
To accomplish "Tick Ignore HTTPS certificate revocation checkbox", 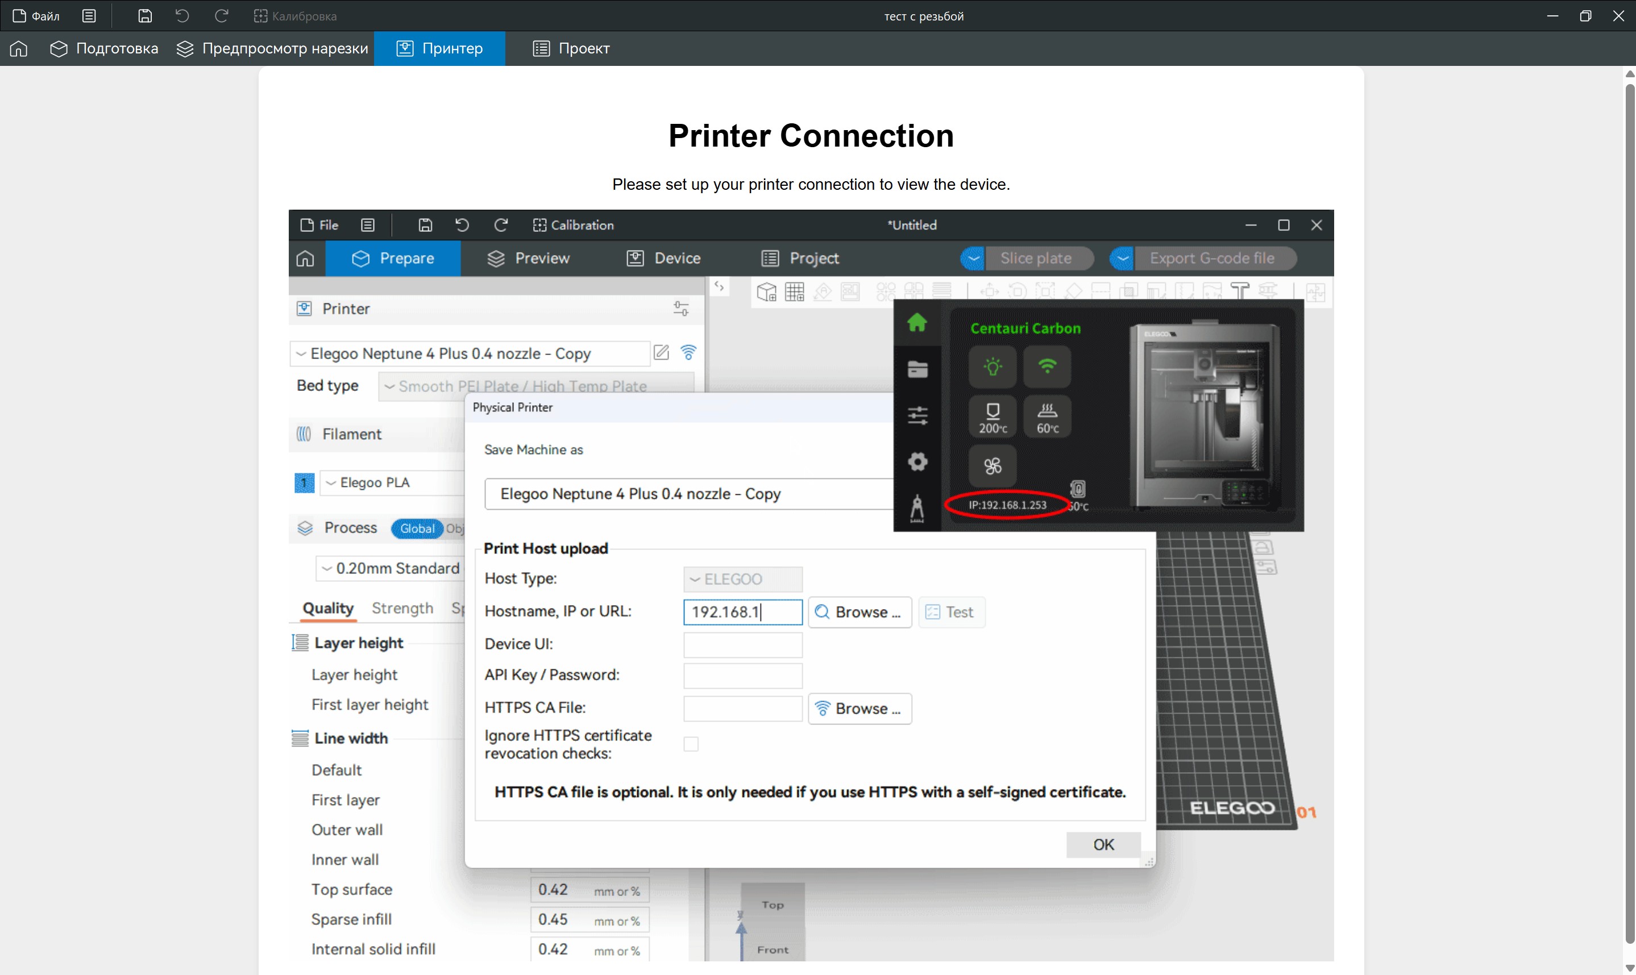I will (691, 744).
